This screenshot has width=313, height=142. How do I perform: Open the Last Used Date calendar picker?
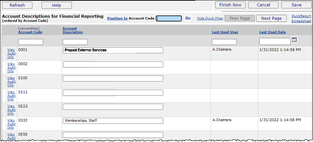tap(294, 40)
